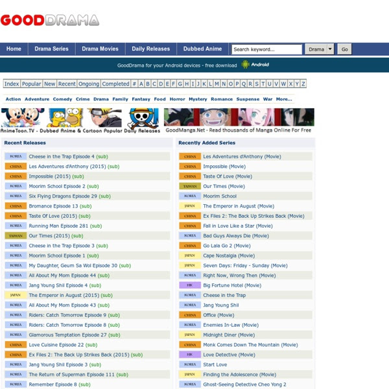This screenshot has width=389, height=389.
Task: Open the Mickey and Minnie thumbnail
Action: click(x=23, y=117)
